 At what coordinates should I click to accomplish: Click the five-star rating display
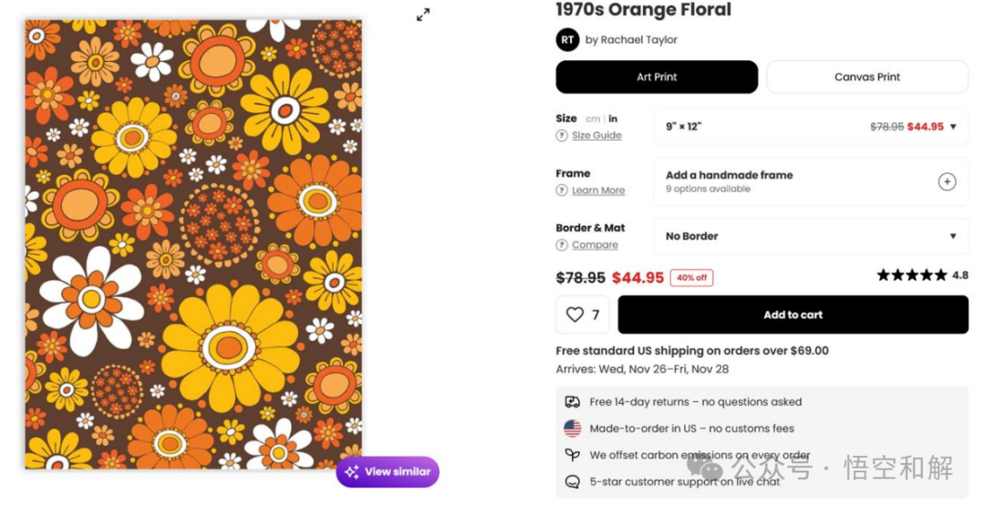coord(912,275)
